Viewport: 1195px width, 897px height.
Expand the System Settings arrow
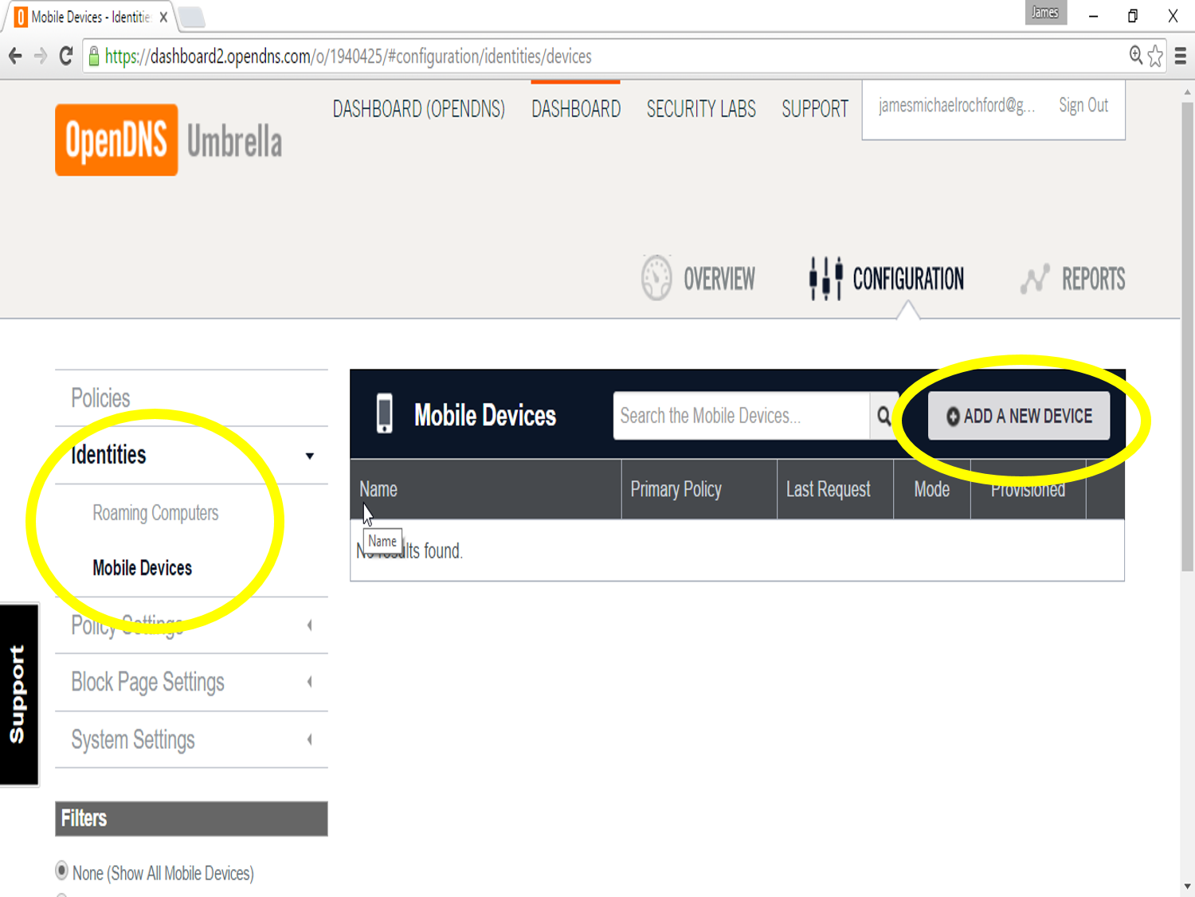[310, 740]
